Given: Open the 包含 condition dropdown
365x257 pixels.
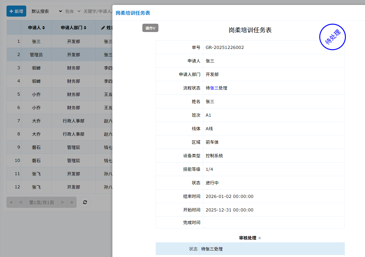Looking at the screenshot, I should [72, 11].
